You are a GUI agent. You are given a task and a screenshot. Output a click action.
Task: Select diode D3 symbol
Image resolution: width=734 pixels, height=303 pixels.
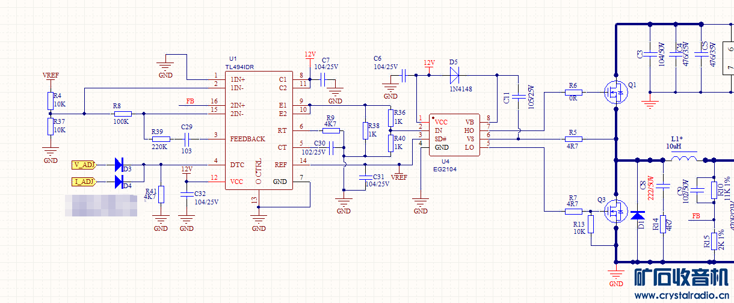[119, 164]
